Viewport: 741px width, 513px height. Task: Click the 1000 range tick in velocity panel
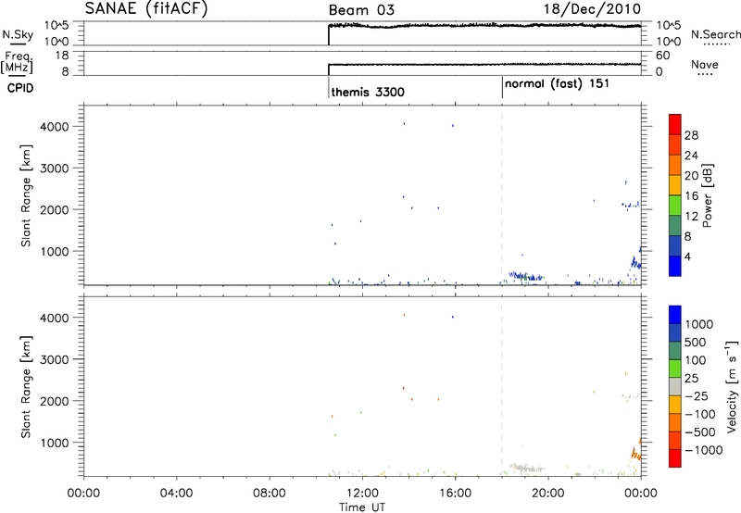click(x=55, y=443)
